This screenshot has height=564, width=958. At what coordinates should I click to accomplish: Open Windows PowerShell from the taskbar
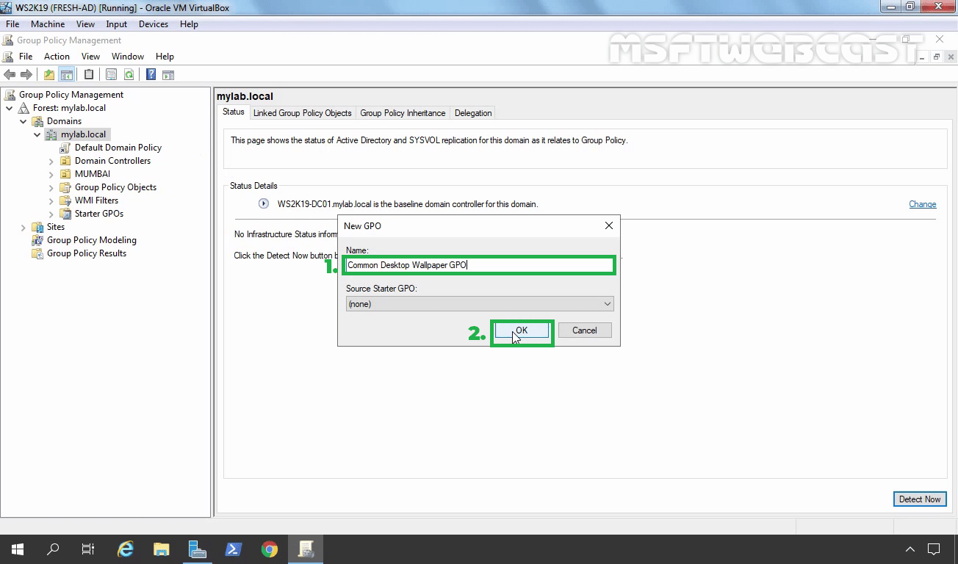point(234,549)
